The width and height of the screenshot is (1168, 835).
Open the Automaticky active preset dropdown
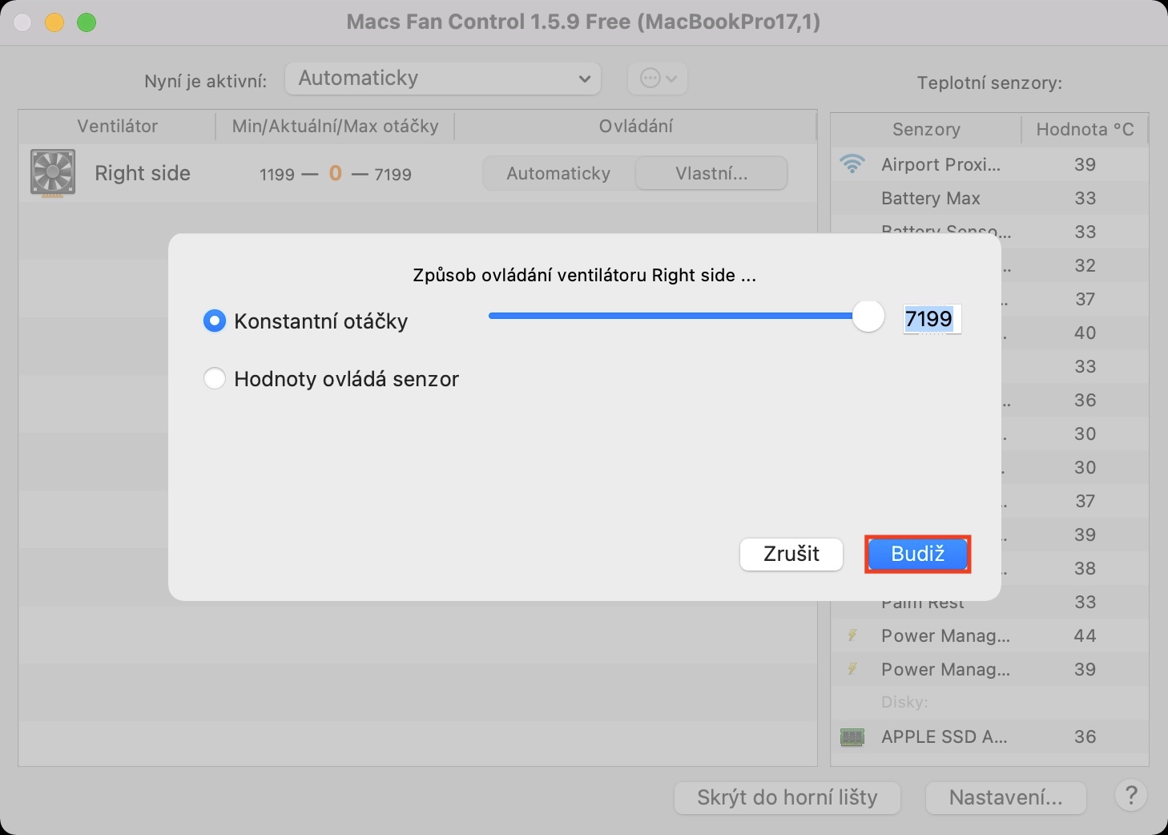[x=443, y=79]
